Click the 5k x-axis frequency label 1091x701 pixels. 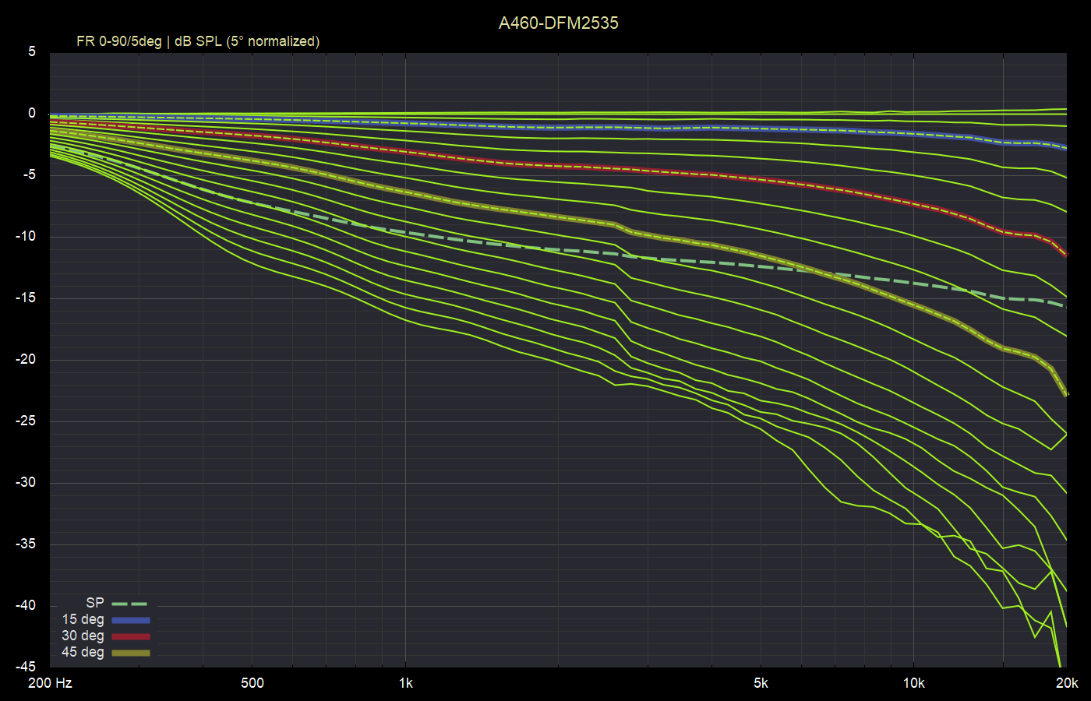coord(761,683)
